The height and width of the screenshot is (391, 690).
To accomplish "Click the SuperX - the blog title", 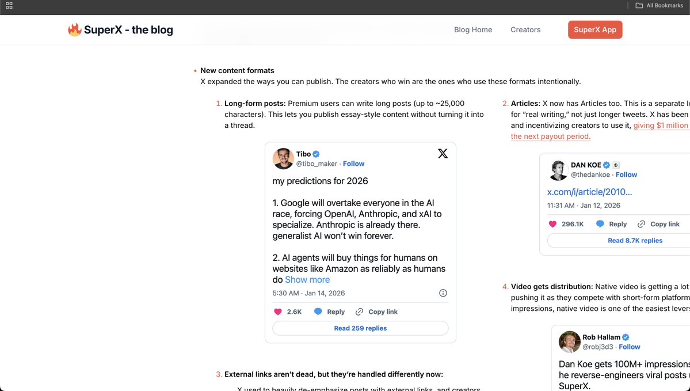I will click(128, 30).
